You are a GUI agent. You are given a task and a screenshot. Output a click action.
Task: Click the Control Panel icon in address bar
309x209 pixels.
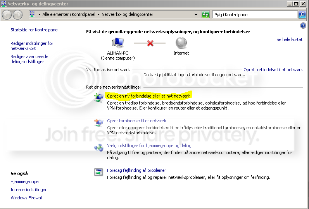[x=32, y=14]
